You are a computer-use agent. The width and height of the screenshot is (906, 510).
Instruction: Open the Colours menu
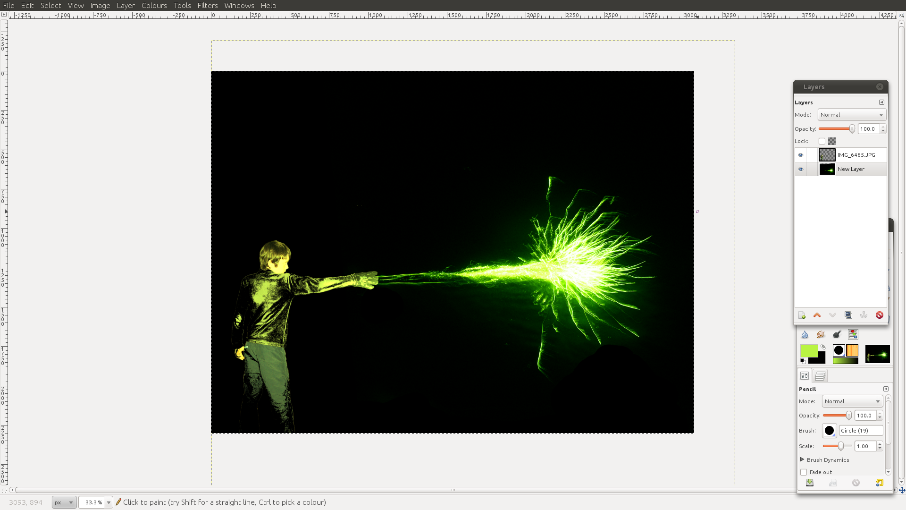coord(154,5)
